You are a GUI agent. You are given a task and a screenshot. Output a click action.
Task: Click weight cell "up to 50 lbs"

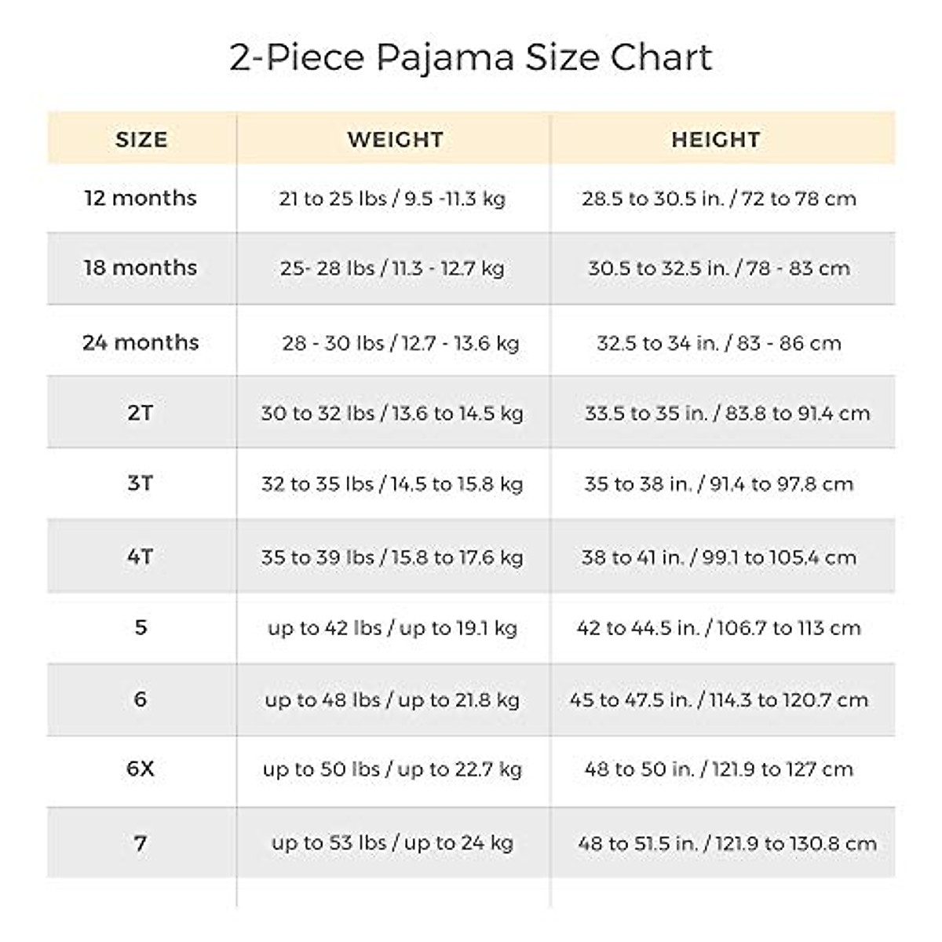(x=392, y=770)
